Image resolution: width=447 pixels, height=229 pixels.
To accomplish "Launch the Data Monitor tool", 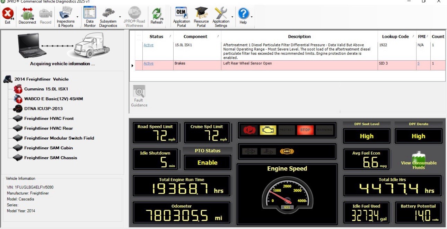I will [x=90, y=16].
